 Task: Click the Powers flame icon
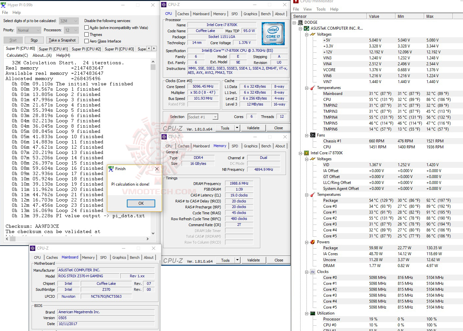coord(313,242)
